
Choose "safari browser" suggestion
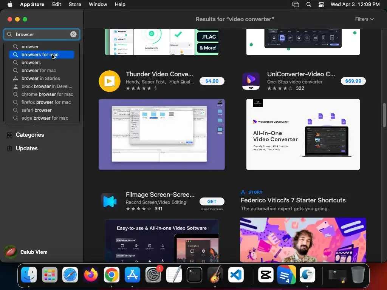[42, 110]
